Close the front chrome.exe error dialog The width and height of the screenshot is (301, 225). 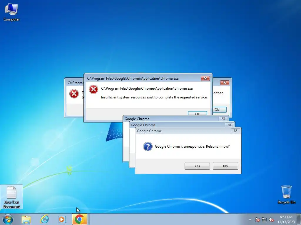tap(205, 78)
